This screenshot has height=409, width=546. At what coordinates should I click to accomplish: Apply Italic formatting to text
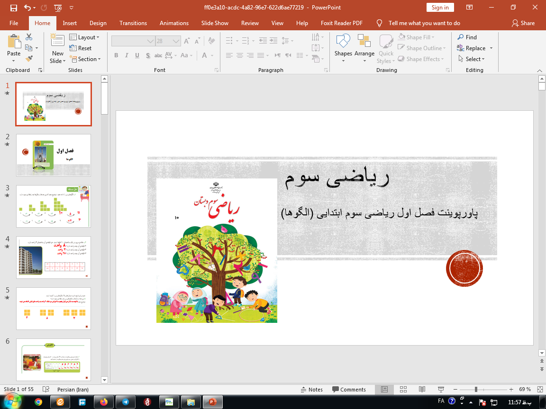126,55
